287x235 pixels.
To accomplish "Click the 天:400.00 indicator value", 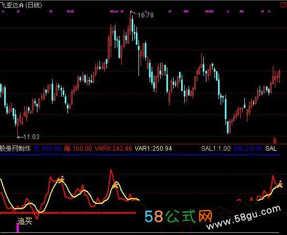I will 47,149.
